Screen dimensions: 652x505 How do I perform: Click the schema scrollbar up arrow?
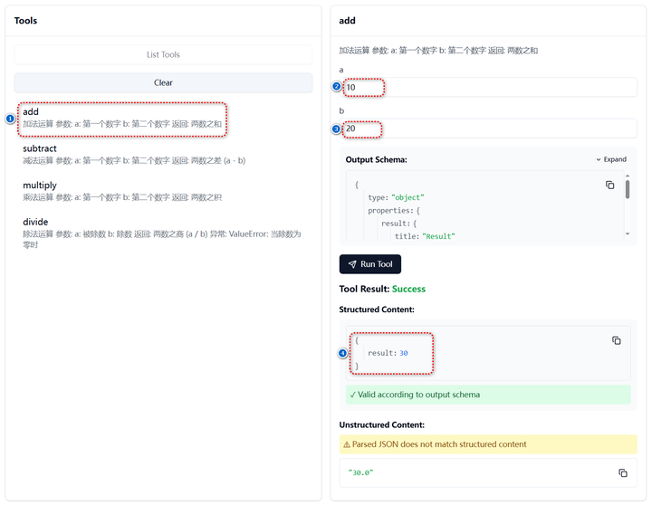click(627, 176)
